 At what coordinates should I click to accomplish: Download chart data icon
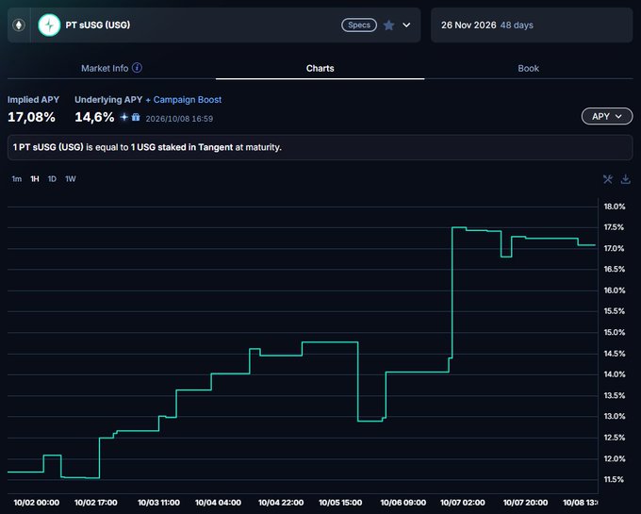(x=626, y=179)
